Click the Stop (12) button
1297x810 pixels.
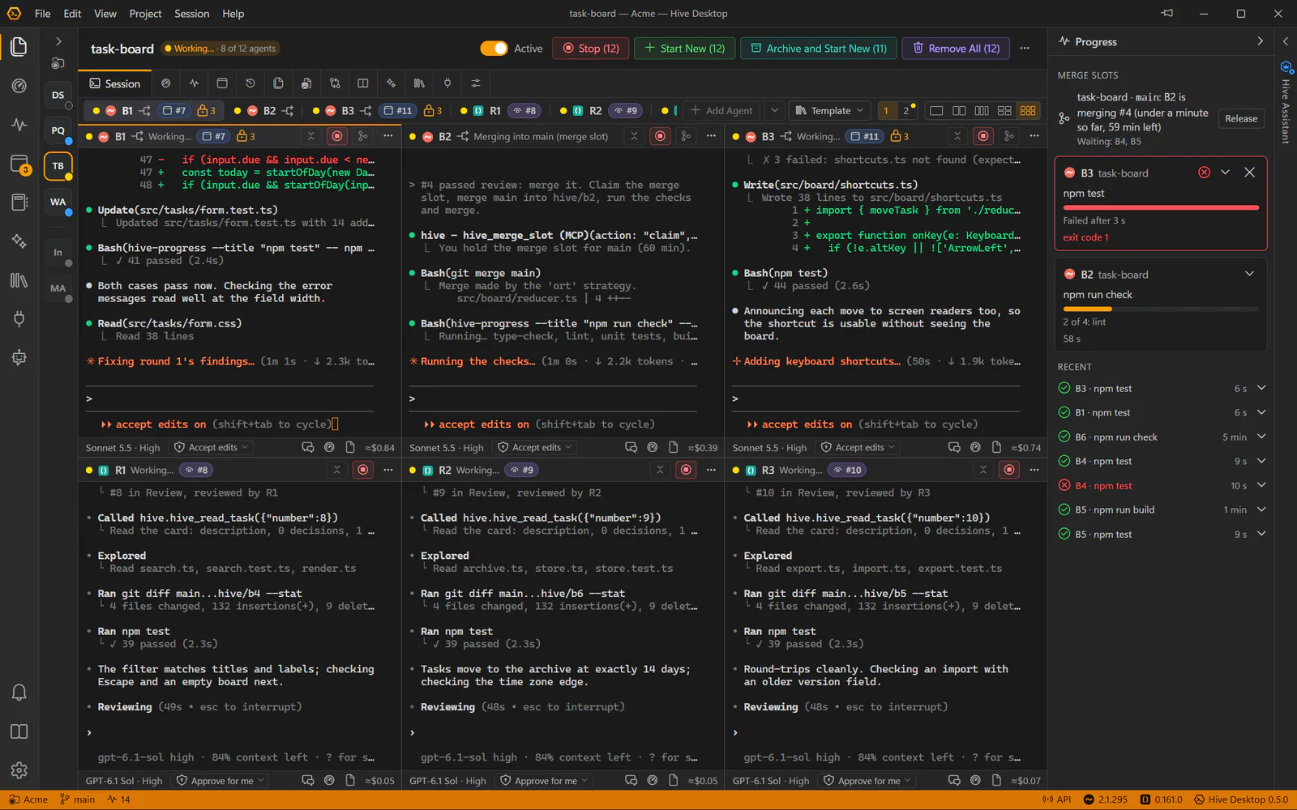coord(591,49)
